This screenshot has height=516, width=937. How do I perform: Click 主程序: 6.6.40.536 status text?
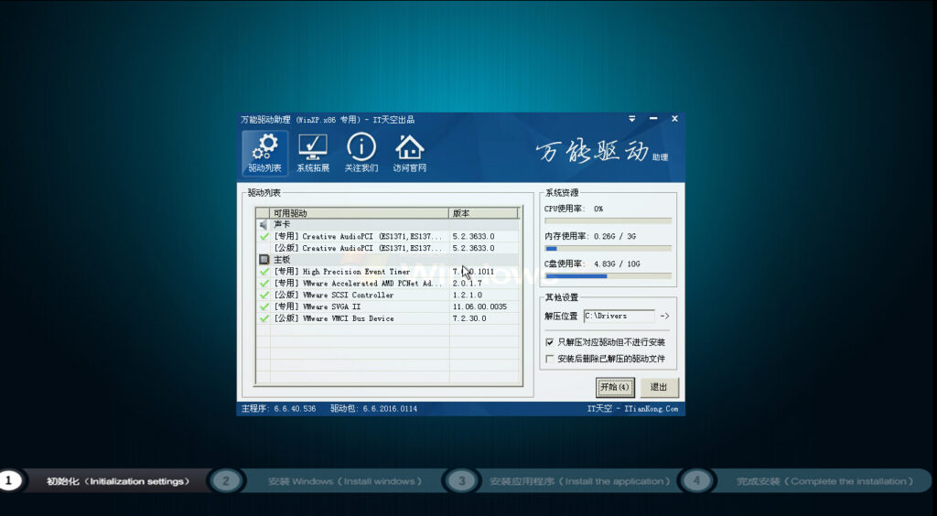pyautogui.click(x=279, y=408)
